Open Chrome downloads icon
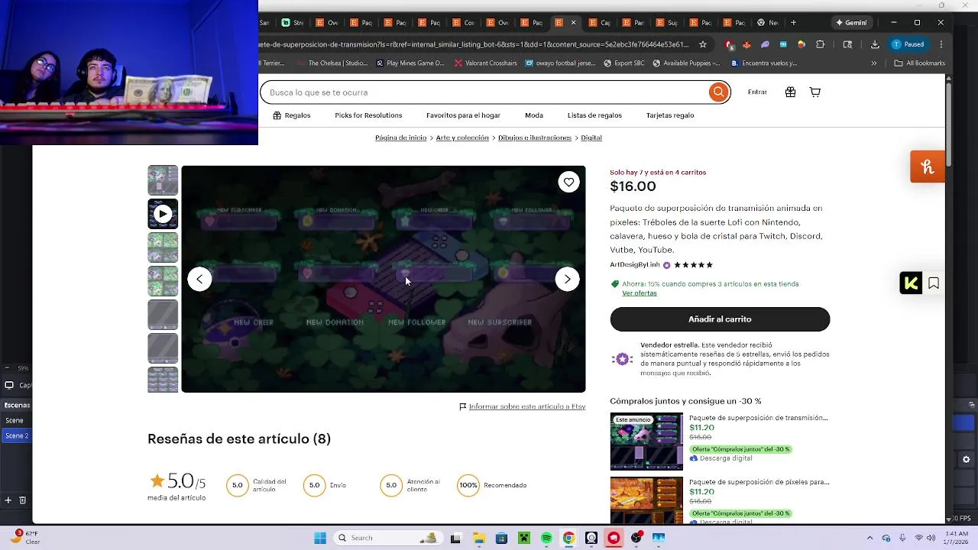This screenshot has width=978, height=550. tap(875, 44)
